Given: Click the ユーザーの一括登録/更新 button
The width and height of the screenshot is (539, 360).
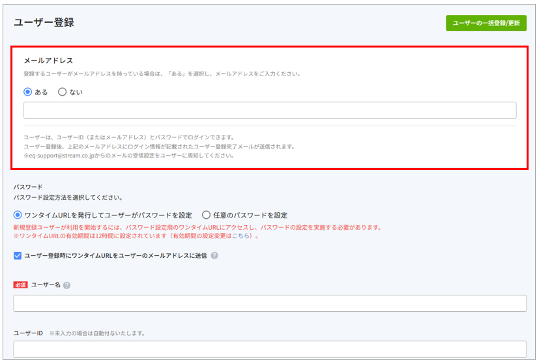Looking at the screenshot, I should [x=486, y=23].
